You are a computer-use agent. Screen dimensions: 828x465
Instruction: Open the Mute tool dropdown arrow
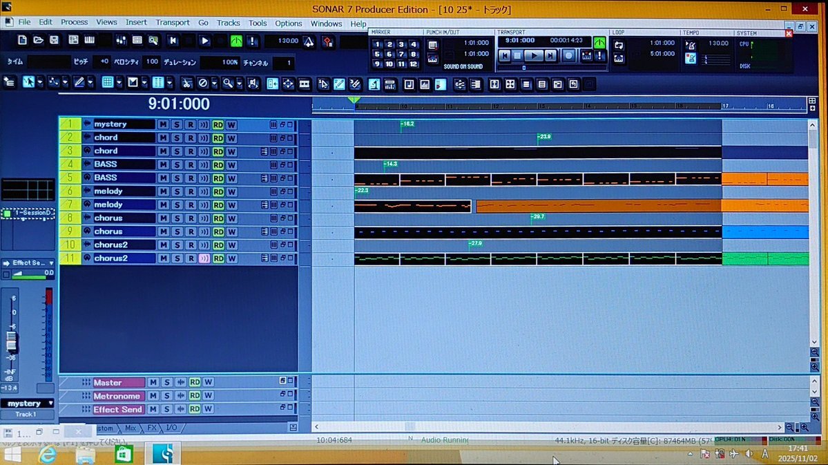coord(214,84)
